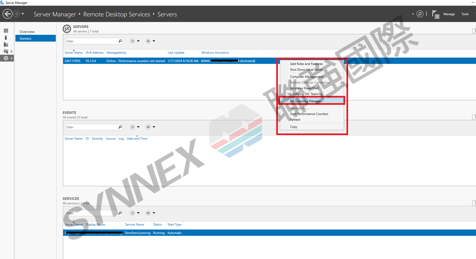This screenshot has width=476, height=259.
Task: Choose Add Roles and Features
Action: point(306,64)
